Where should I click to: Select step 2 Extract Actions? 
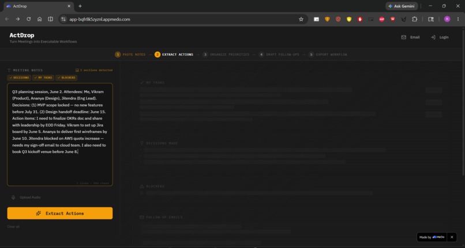[x=174, y=55]
